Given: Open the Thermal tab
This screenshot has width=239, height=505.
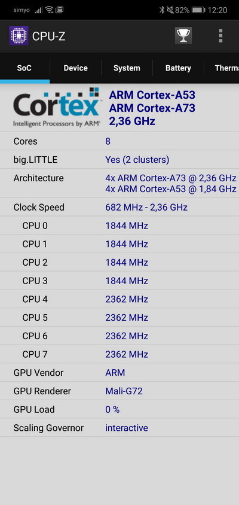Looking at the screenshot, I should (x=222, y=68).
